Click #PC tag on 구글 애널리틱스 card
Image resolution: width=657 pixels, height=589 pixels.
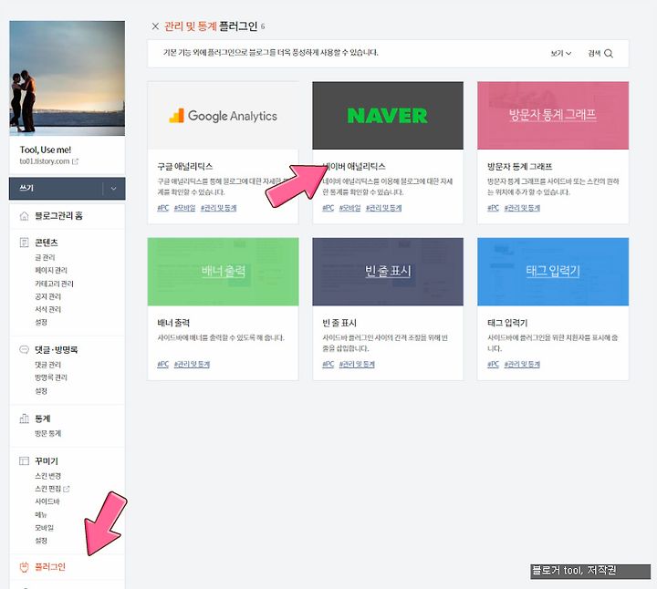(163, 208)
